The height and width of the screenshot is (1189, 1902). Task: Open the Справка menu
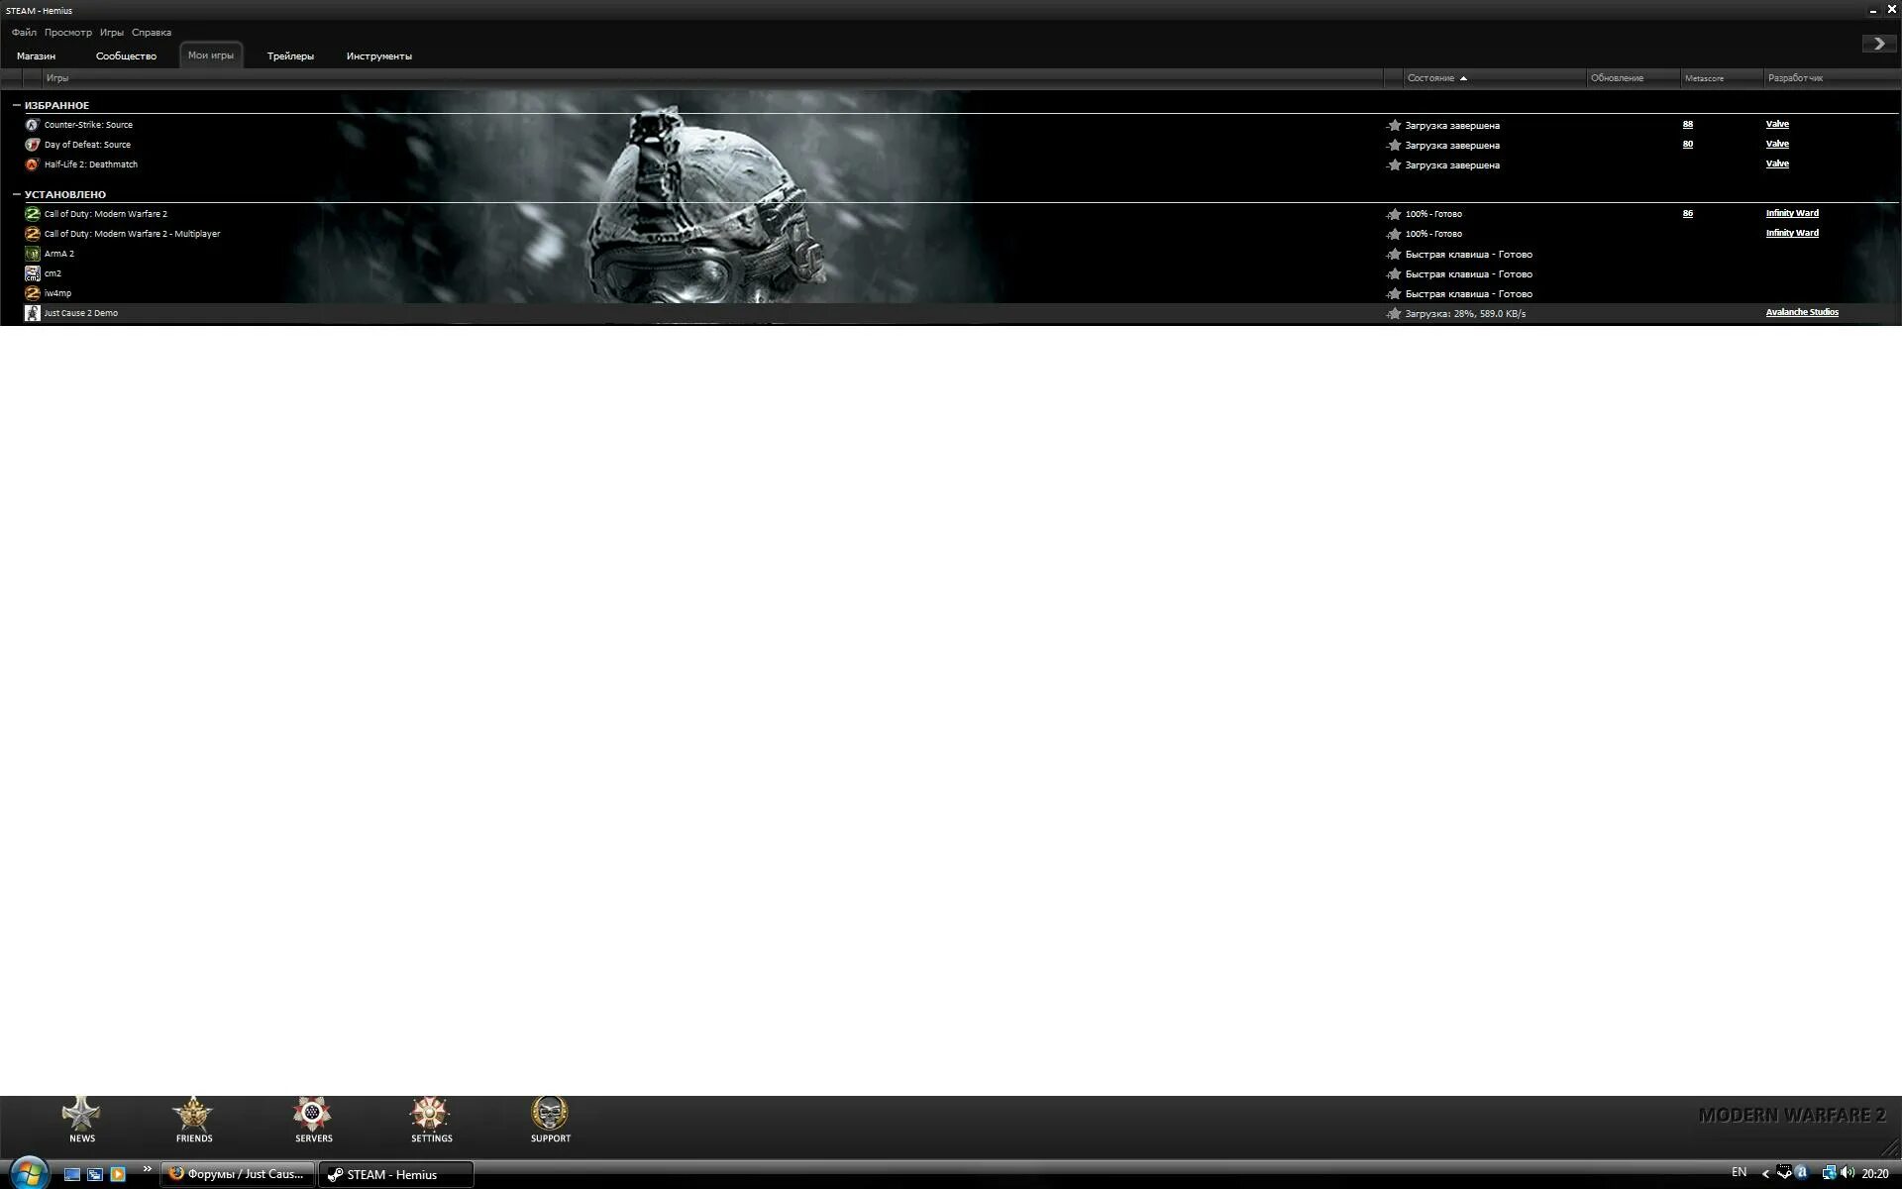pos(152,33)
